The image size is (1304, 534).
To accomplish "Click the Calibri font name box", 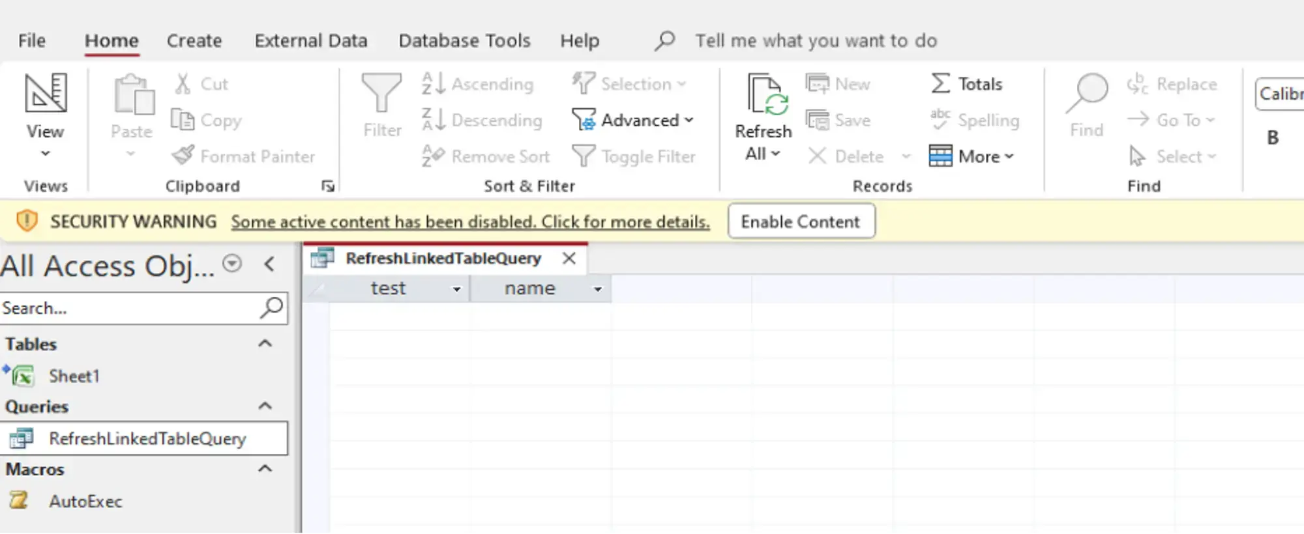I will [1279, 94].
